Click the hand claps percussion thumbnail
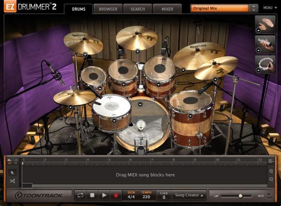Screen dimensions: 281x206 tap(265, 24)
